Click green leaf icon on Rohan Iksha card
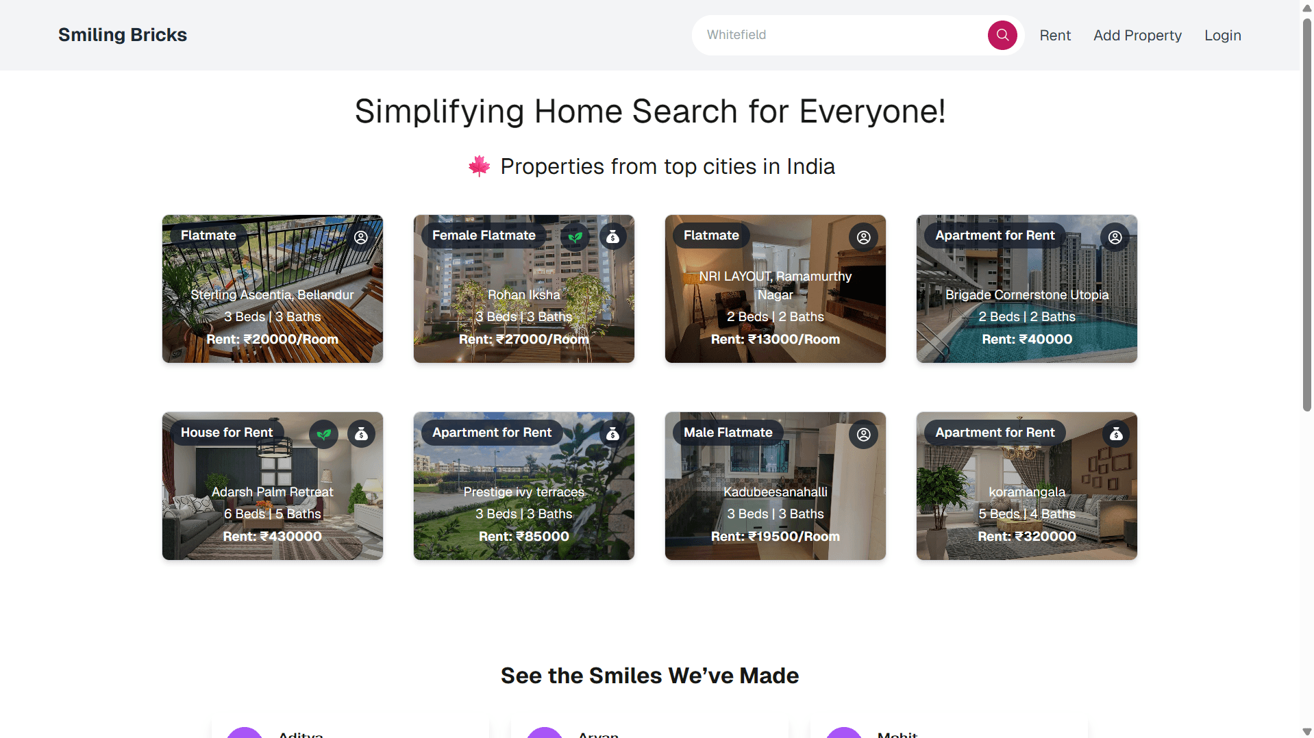This screenshot has height=738, width=1314. pyautogui.click(x=575, y=238)
